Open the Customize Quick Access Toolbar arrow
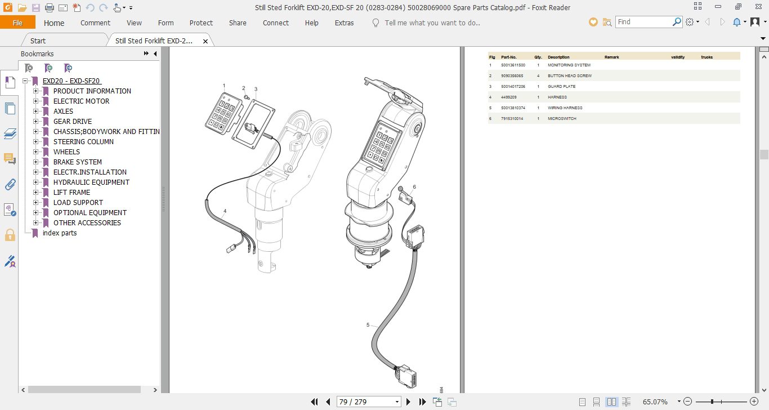Image resolution: width=769 pixels, height=410 pixels. [131, 8]
